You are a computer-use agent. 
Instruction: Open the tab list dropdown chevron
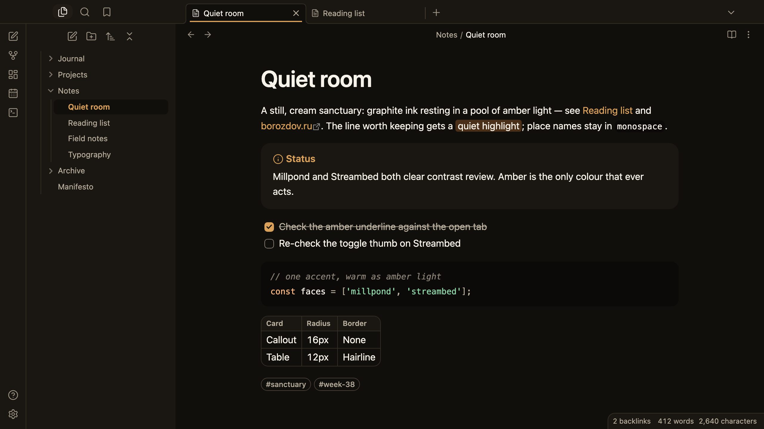click(x=731, y=13)
